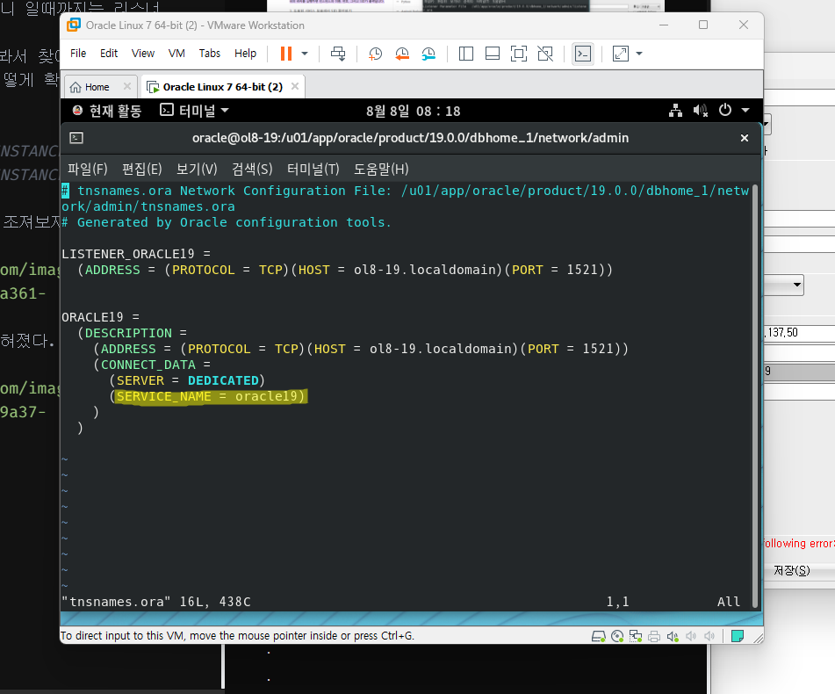Click the hard disk device status icon
The height and width of the screenshot is (694, 835).
point(599,636)
